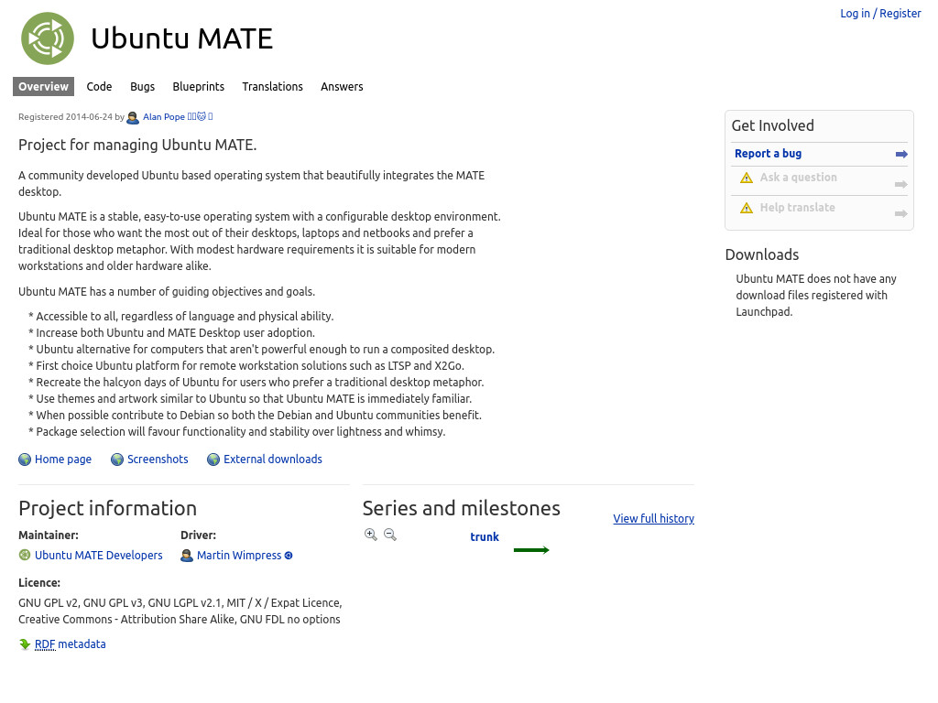Click the grey arrow beside Ask a question
The width and height of the screenshot is (938, 703).
(901, 184)
